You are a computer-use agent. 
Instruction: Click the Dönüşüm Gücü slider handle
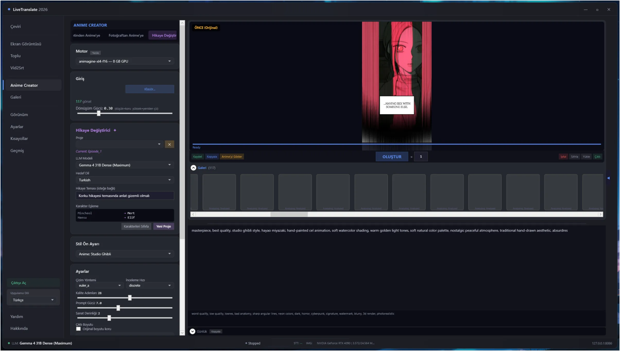click(99, 113)
